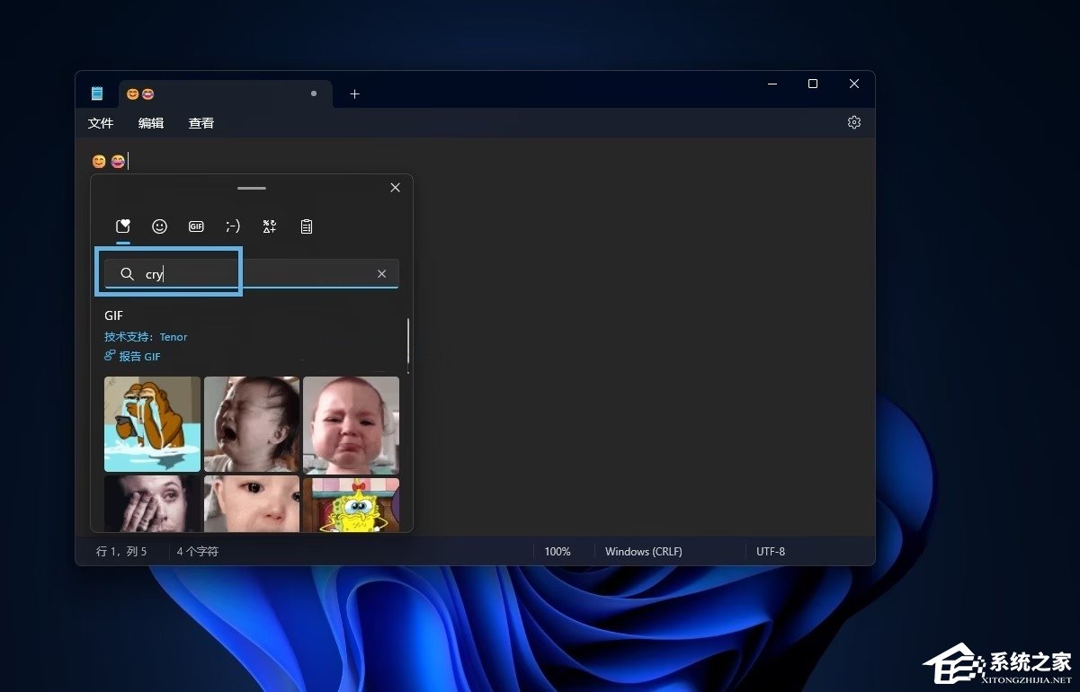Open the Symbols tab

click(x=269, y=226)
